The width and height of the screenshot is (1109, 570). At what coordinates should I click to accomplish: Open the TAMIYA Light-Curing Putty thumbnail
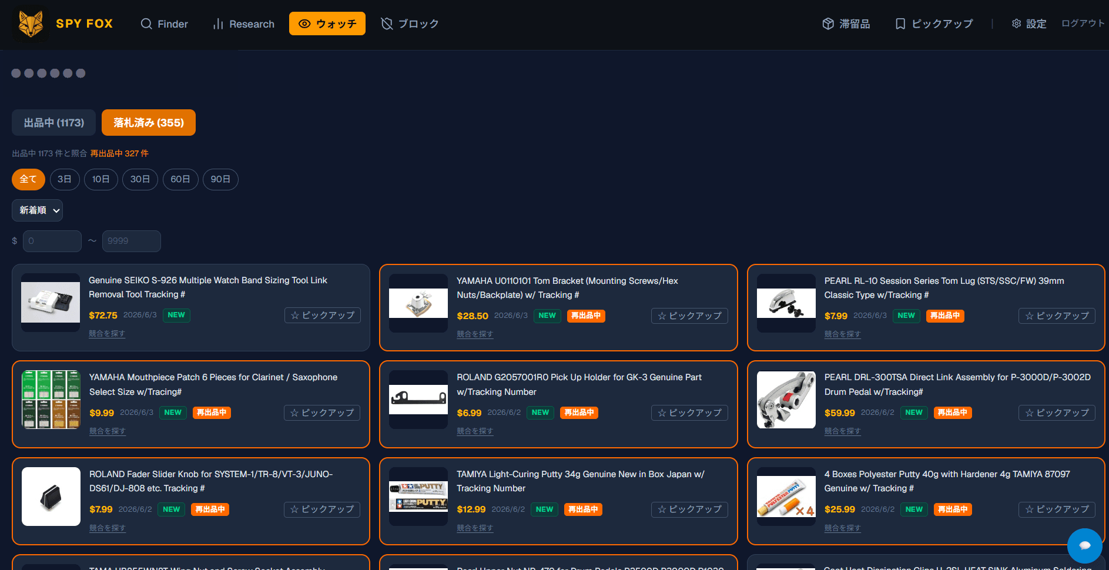[x=418, y=497]
